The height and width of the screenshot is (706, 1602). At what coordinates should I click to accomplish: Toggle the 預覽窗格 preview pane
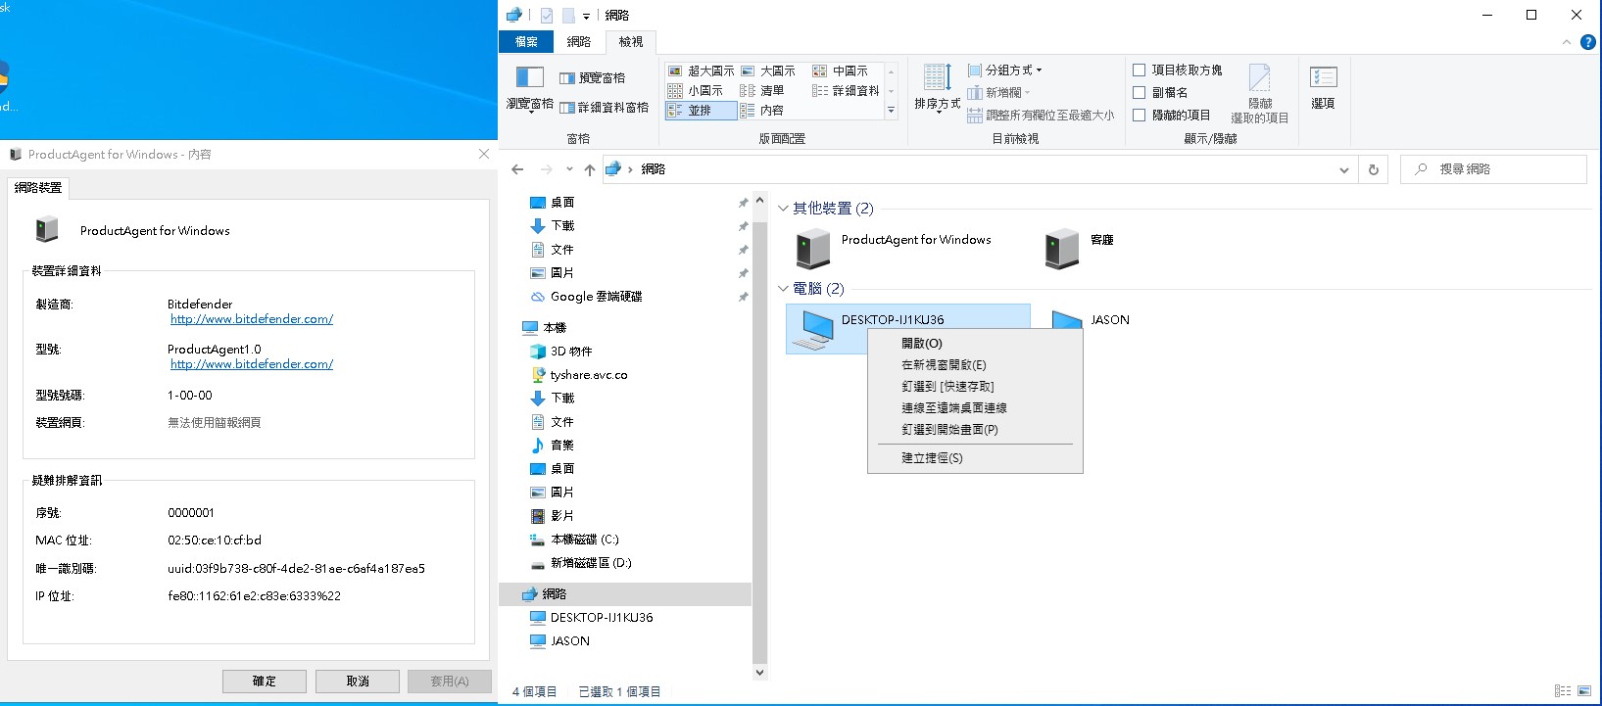click(592, 78)
